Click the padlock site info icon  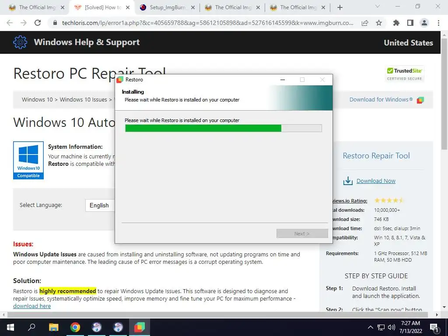pyautogui.click(x=56, y=23)
